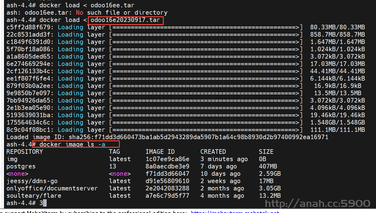This screenshot has height=213, width=376.
Task: Click layer ID 22c8531add3f
Action: tap(28, 35)
